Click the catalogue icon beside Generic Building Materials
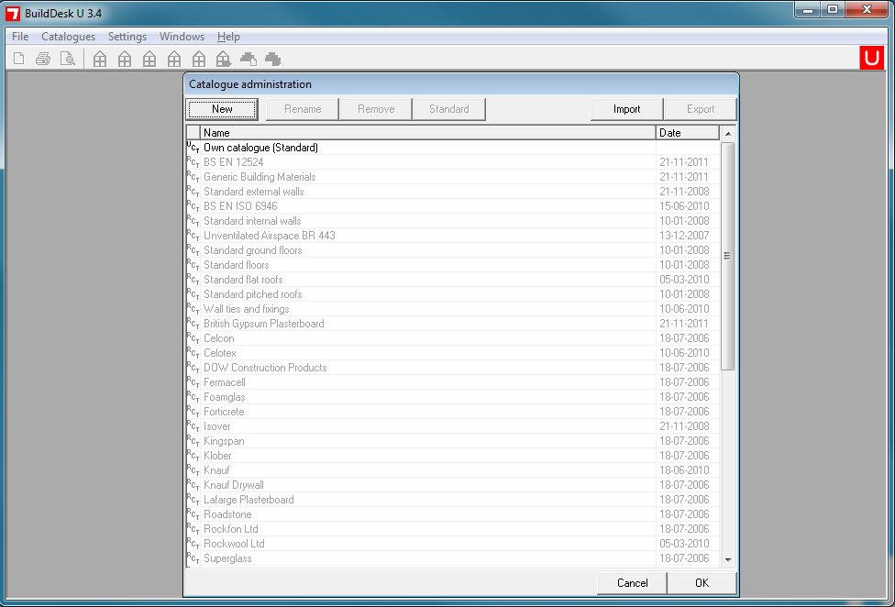This screenshot has height=607, width=895. pos(193,177)
